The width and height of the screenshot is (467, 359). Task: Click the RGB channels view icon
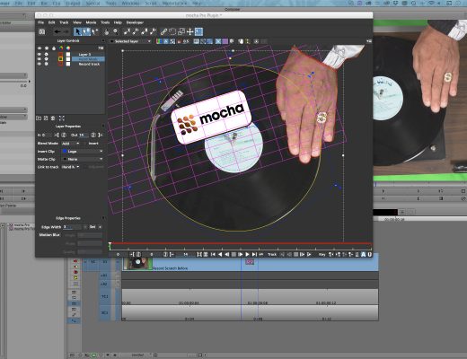tap(159, 41)
